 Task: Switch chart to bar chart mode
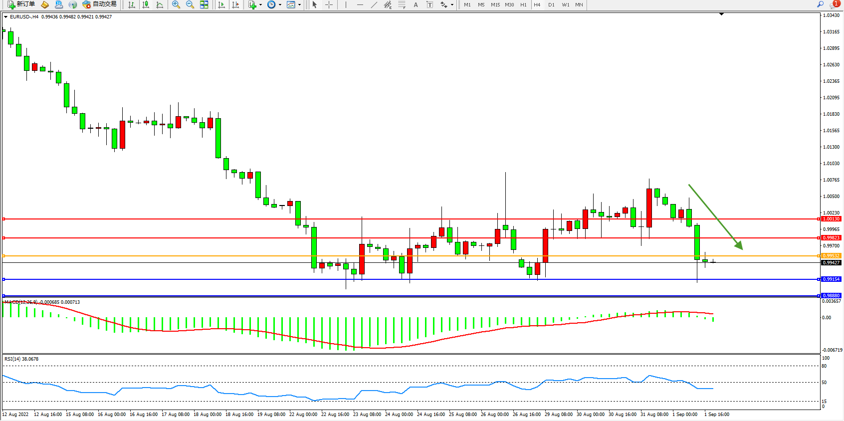pyautogui.click(x=132, y=4)
